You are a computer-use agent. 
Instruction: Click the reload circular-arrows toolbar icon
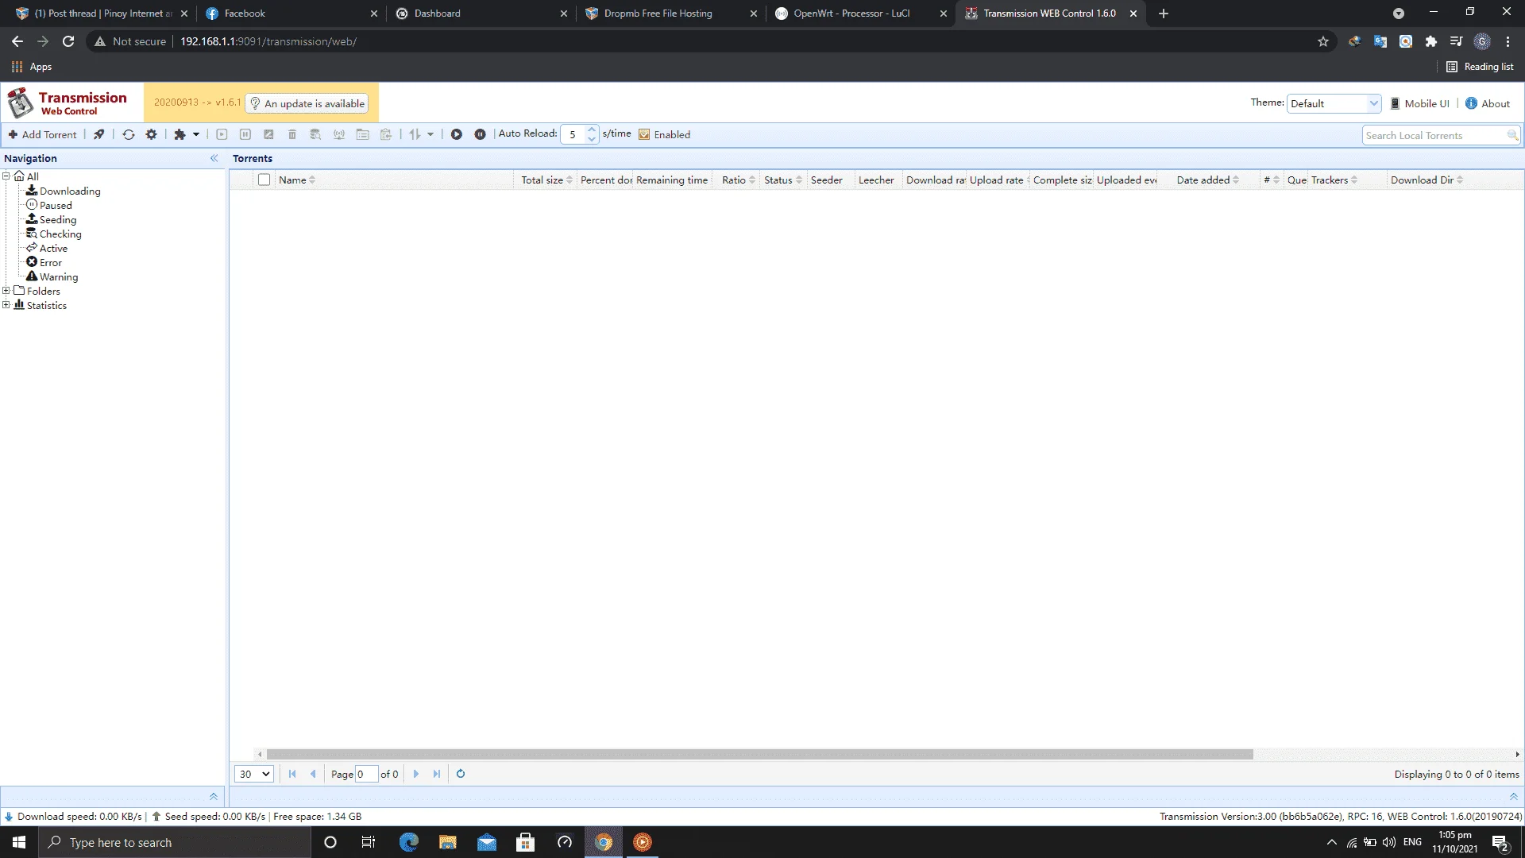[x=129, y=134]
